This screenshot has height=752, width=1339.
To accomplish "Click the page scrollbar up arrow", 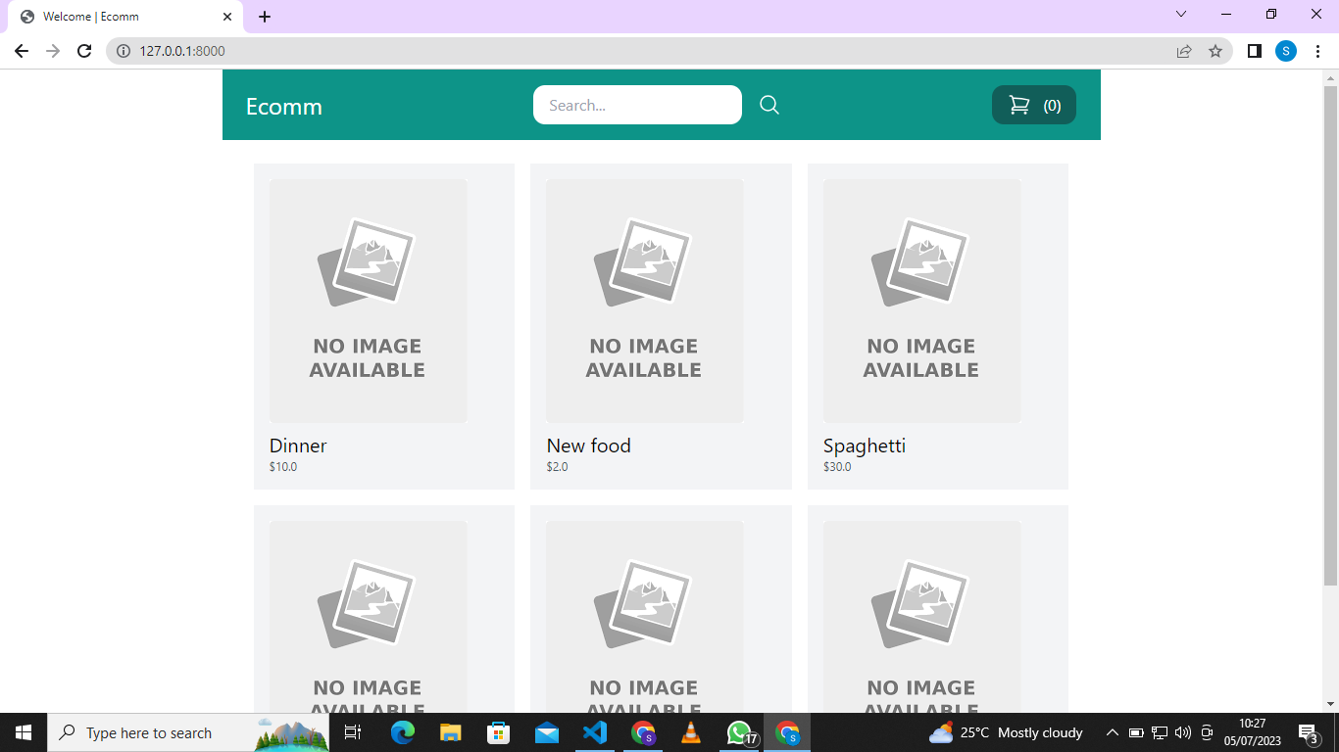I will [x=1330, y=77].
